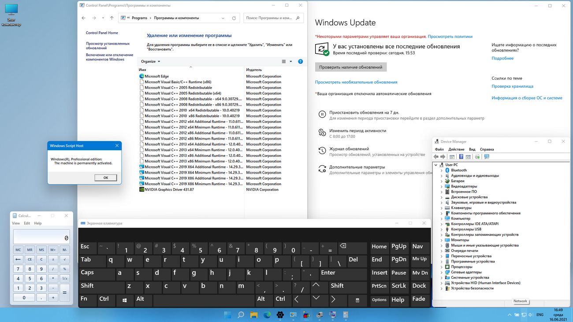Click the program search field

click(273, 18)
